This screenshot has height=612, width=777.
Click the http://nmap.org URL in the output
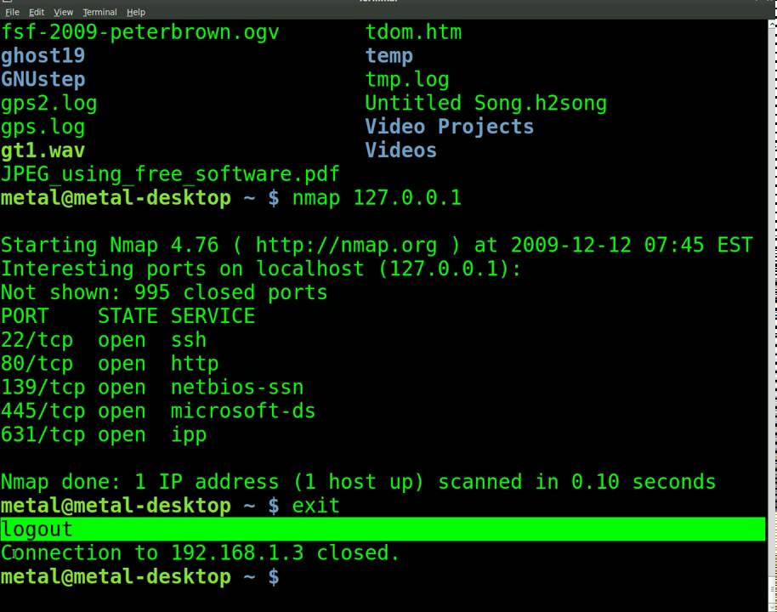(346, 246)
